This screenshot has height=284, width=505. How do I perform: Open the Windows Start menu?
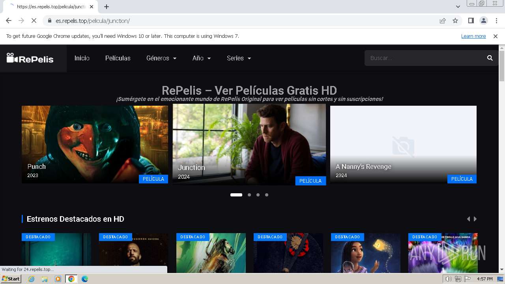(11, 279)
